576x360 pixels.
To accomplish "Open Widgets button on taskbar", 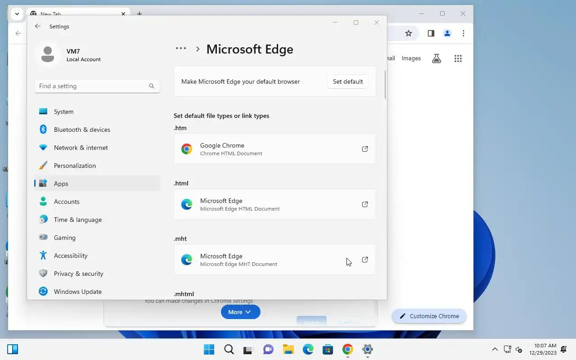I will coord(13,349).
